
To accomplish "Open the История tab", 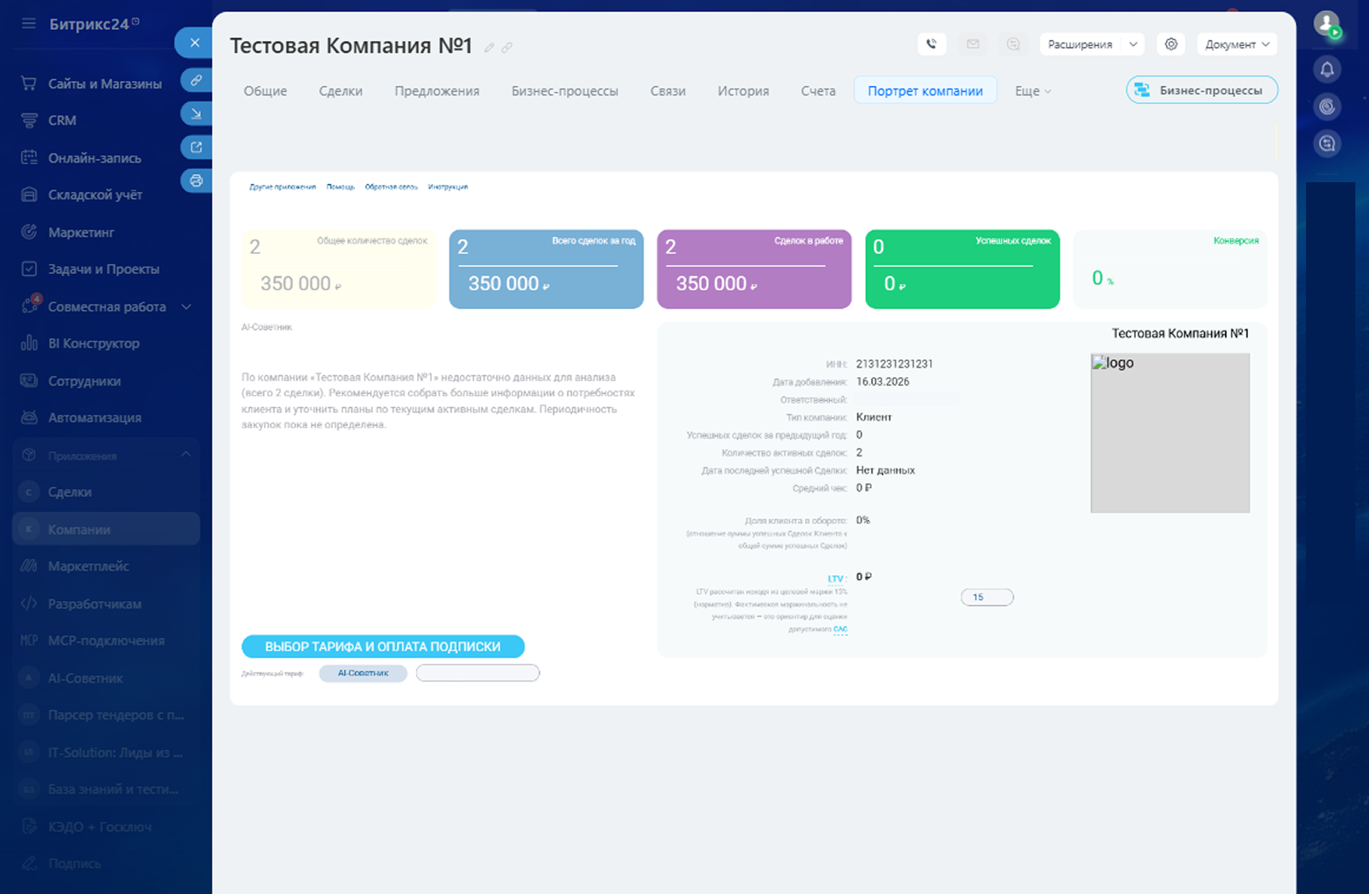I will [742, 91].
